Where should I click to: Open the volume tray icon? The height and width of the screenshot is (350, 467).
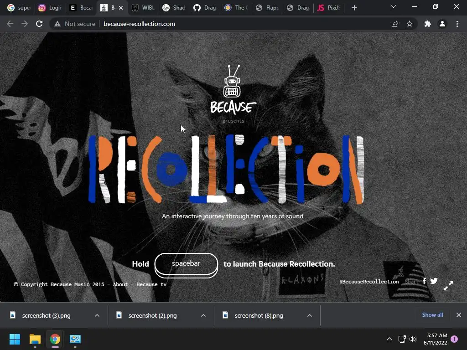click(x=412, y=339)
